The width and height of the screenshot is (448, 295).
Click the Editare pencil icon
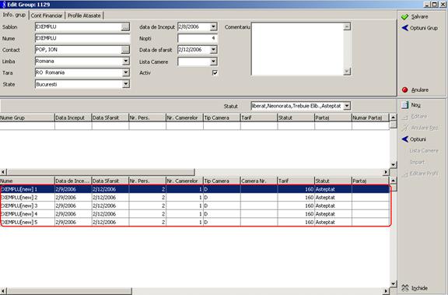pyautogui.click(x=405, y=117)
